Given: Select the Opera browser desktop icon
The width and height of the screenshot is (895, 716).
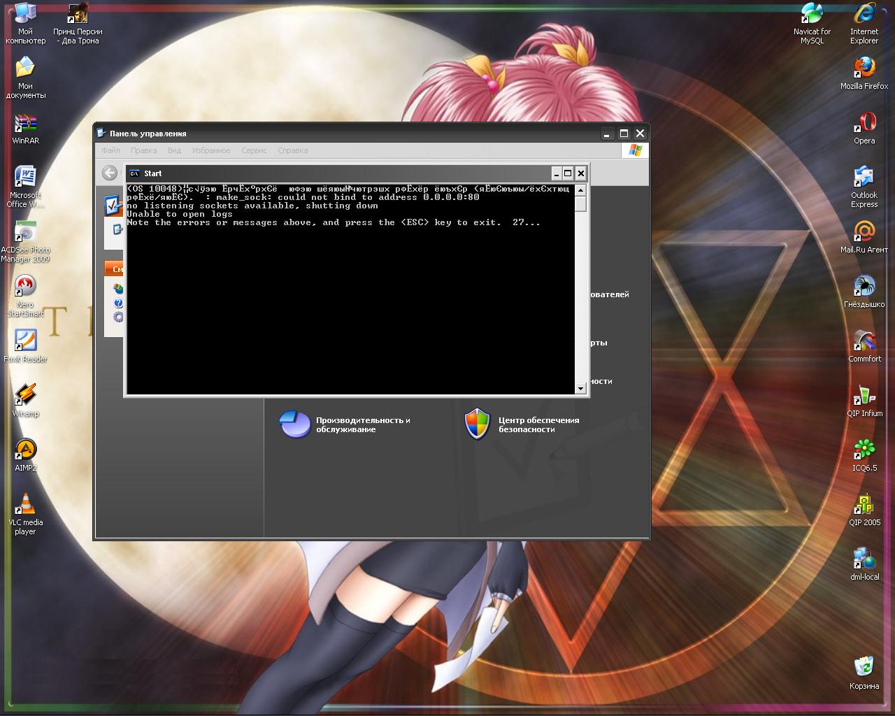Looking at the screenshot, I should pyautogui.click(x=864, y=124).
